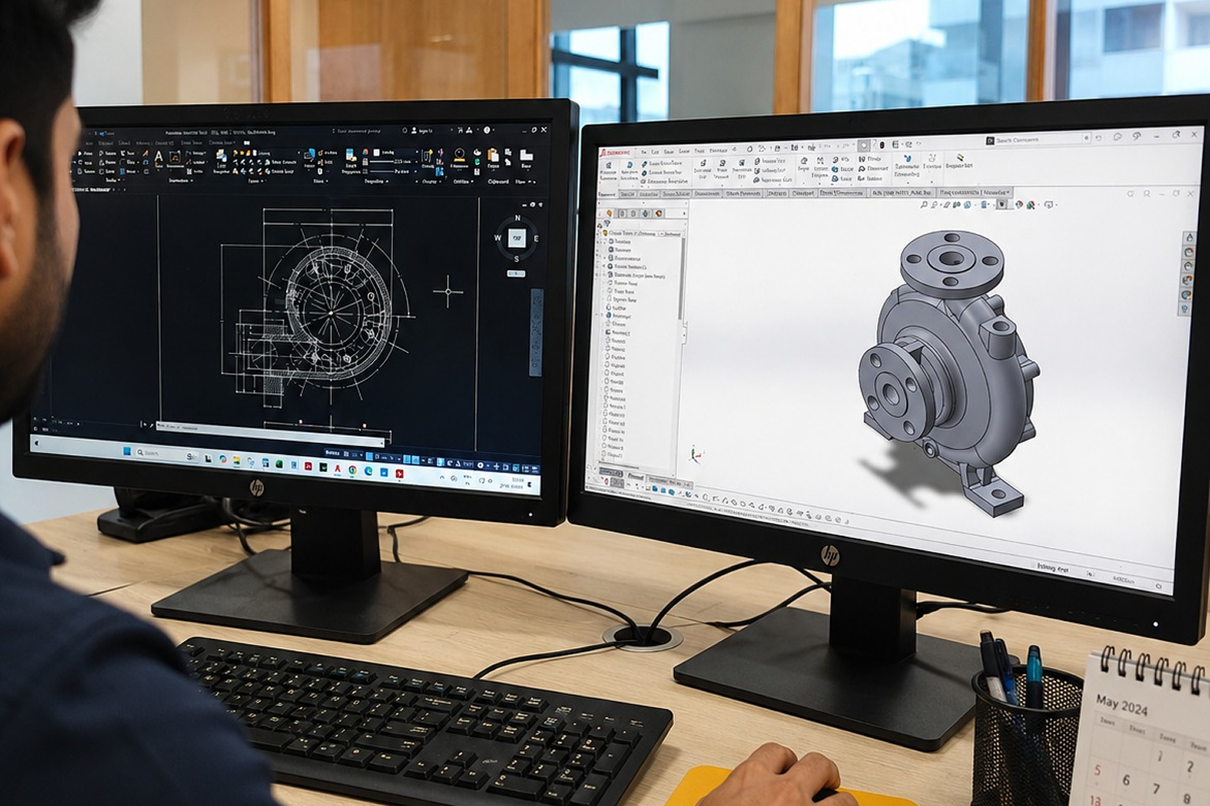Click AutoCAD command line input field
The image size is (1210, 806).
(x=271, y=434)
